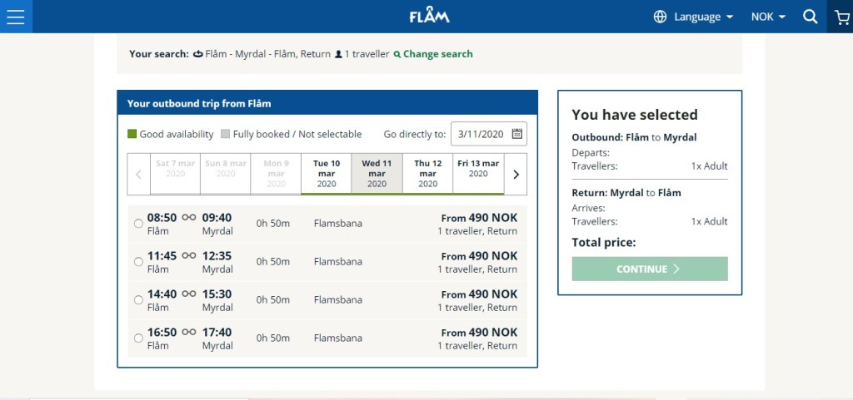Switch to the Tue 10 mar tab
Screen dimensions: 853x400
click(327, 173)
